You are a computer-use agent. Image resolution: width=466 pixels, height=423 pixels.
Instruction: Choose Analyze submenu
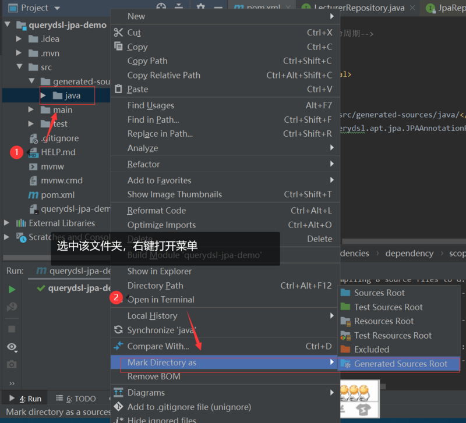pos(225,148)
